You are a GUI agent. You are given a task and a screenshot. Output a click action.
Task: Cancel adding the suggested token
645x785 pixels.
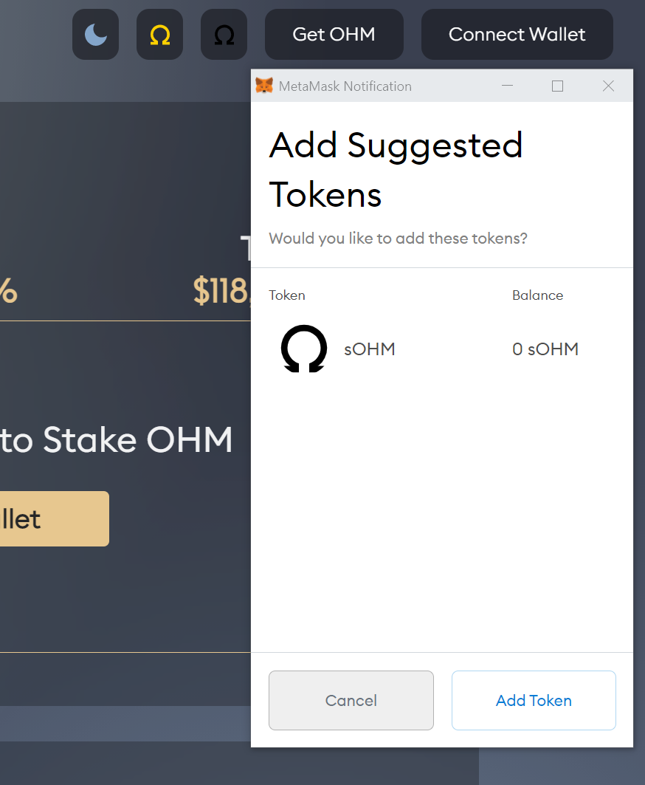coord(351,700)
